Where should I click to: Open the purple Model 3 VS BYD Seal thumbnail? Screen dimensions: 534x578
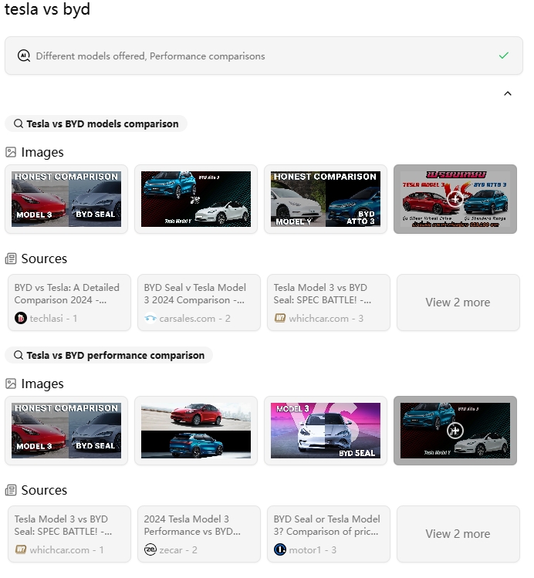point(326,431)
